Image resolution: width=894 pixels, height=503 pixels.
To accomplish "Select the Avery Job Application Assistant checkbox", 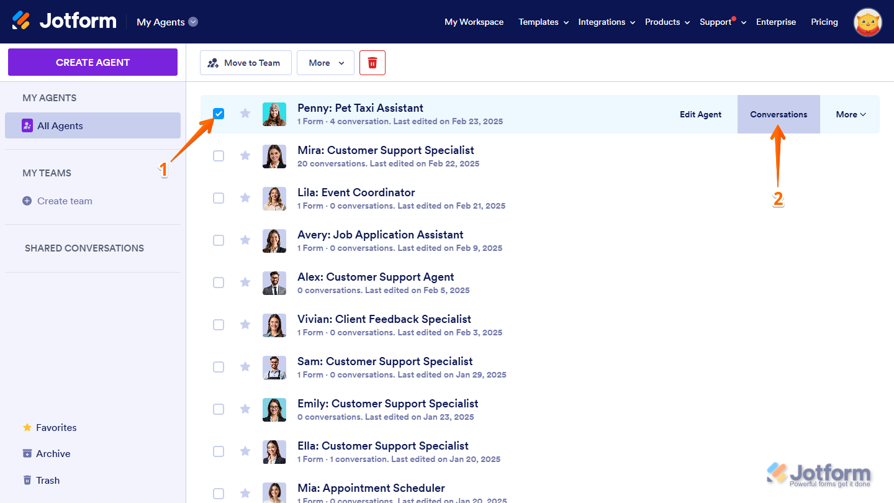I will coord(219,240).
